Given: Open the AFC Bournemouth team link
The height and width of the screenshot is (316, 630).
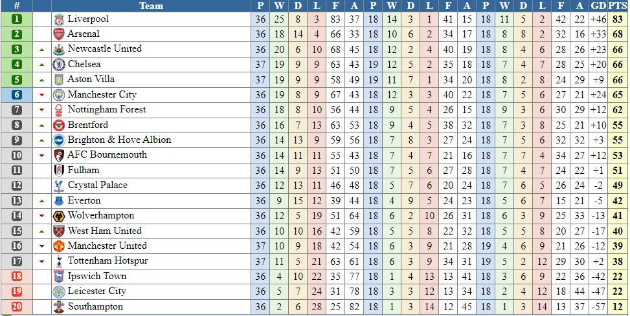Looking at the screenshot, I should pyautogui.click(x=107, y=154).
